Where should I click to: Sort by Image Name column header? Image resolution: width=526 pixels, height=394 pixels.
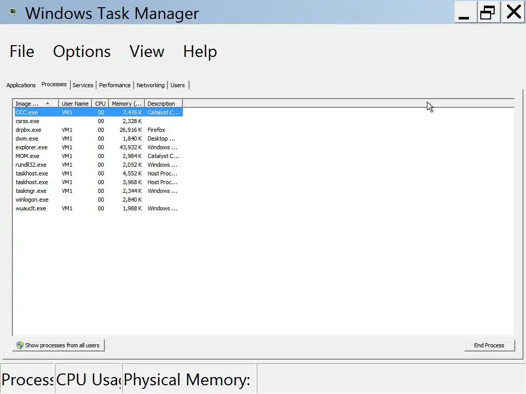[35, 104]
